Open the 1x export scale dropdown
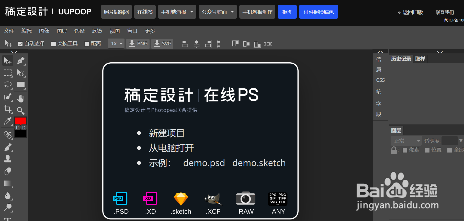 pyautogui.click(x=116, y=44)
